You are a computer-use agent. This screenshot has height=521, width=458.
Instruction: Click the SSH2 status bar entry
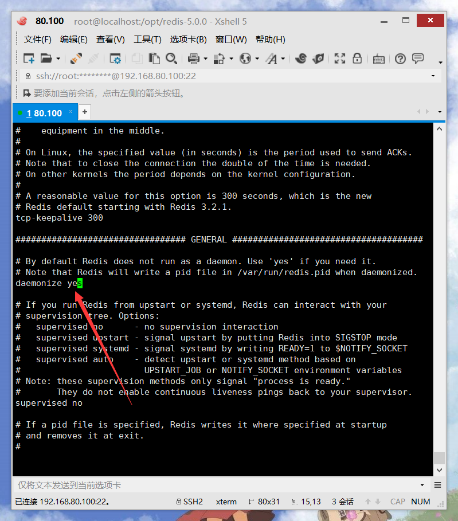click(190, 502)
